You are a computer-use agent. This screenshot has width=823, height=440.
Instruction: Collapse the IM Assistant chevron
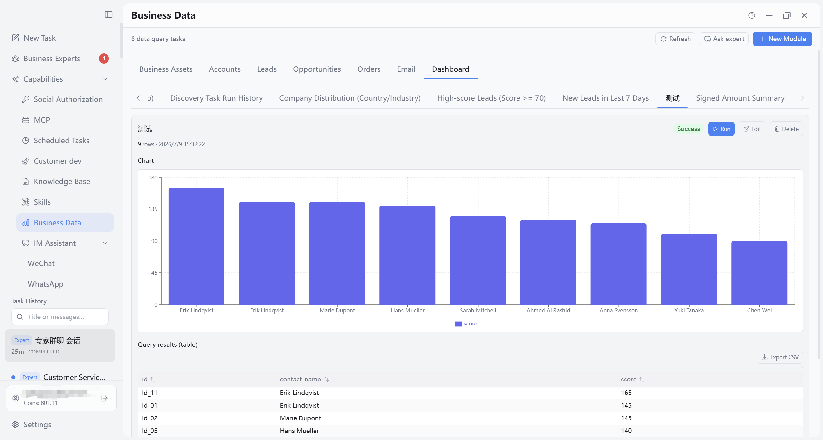[105, 243]
